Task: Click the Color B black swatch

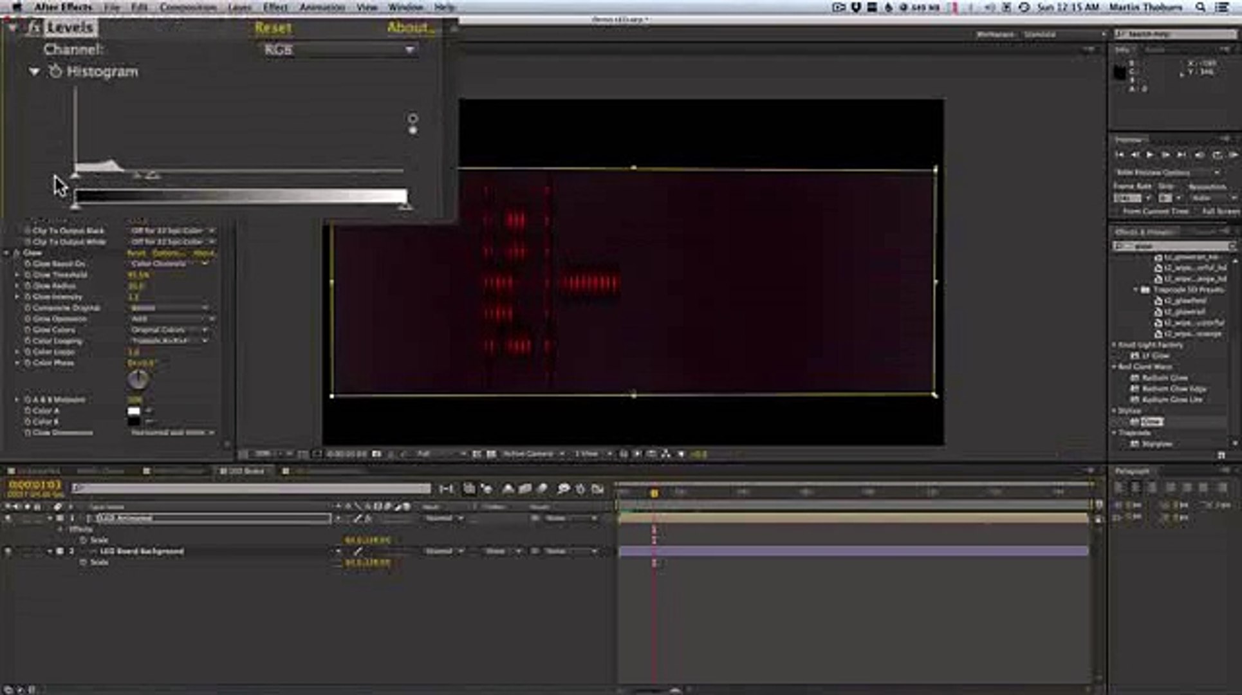Action: (134, 422)
